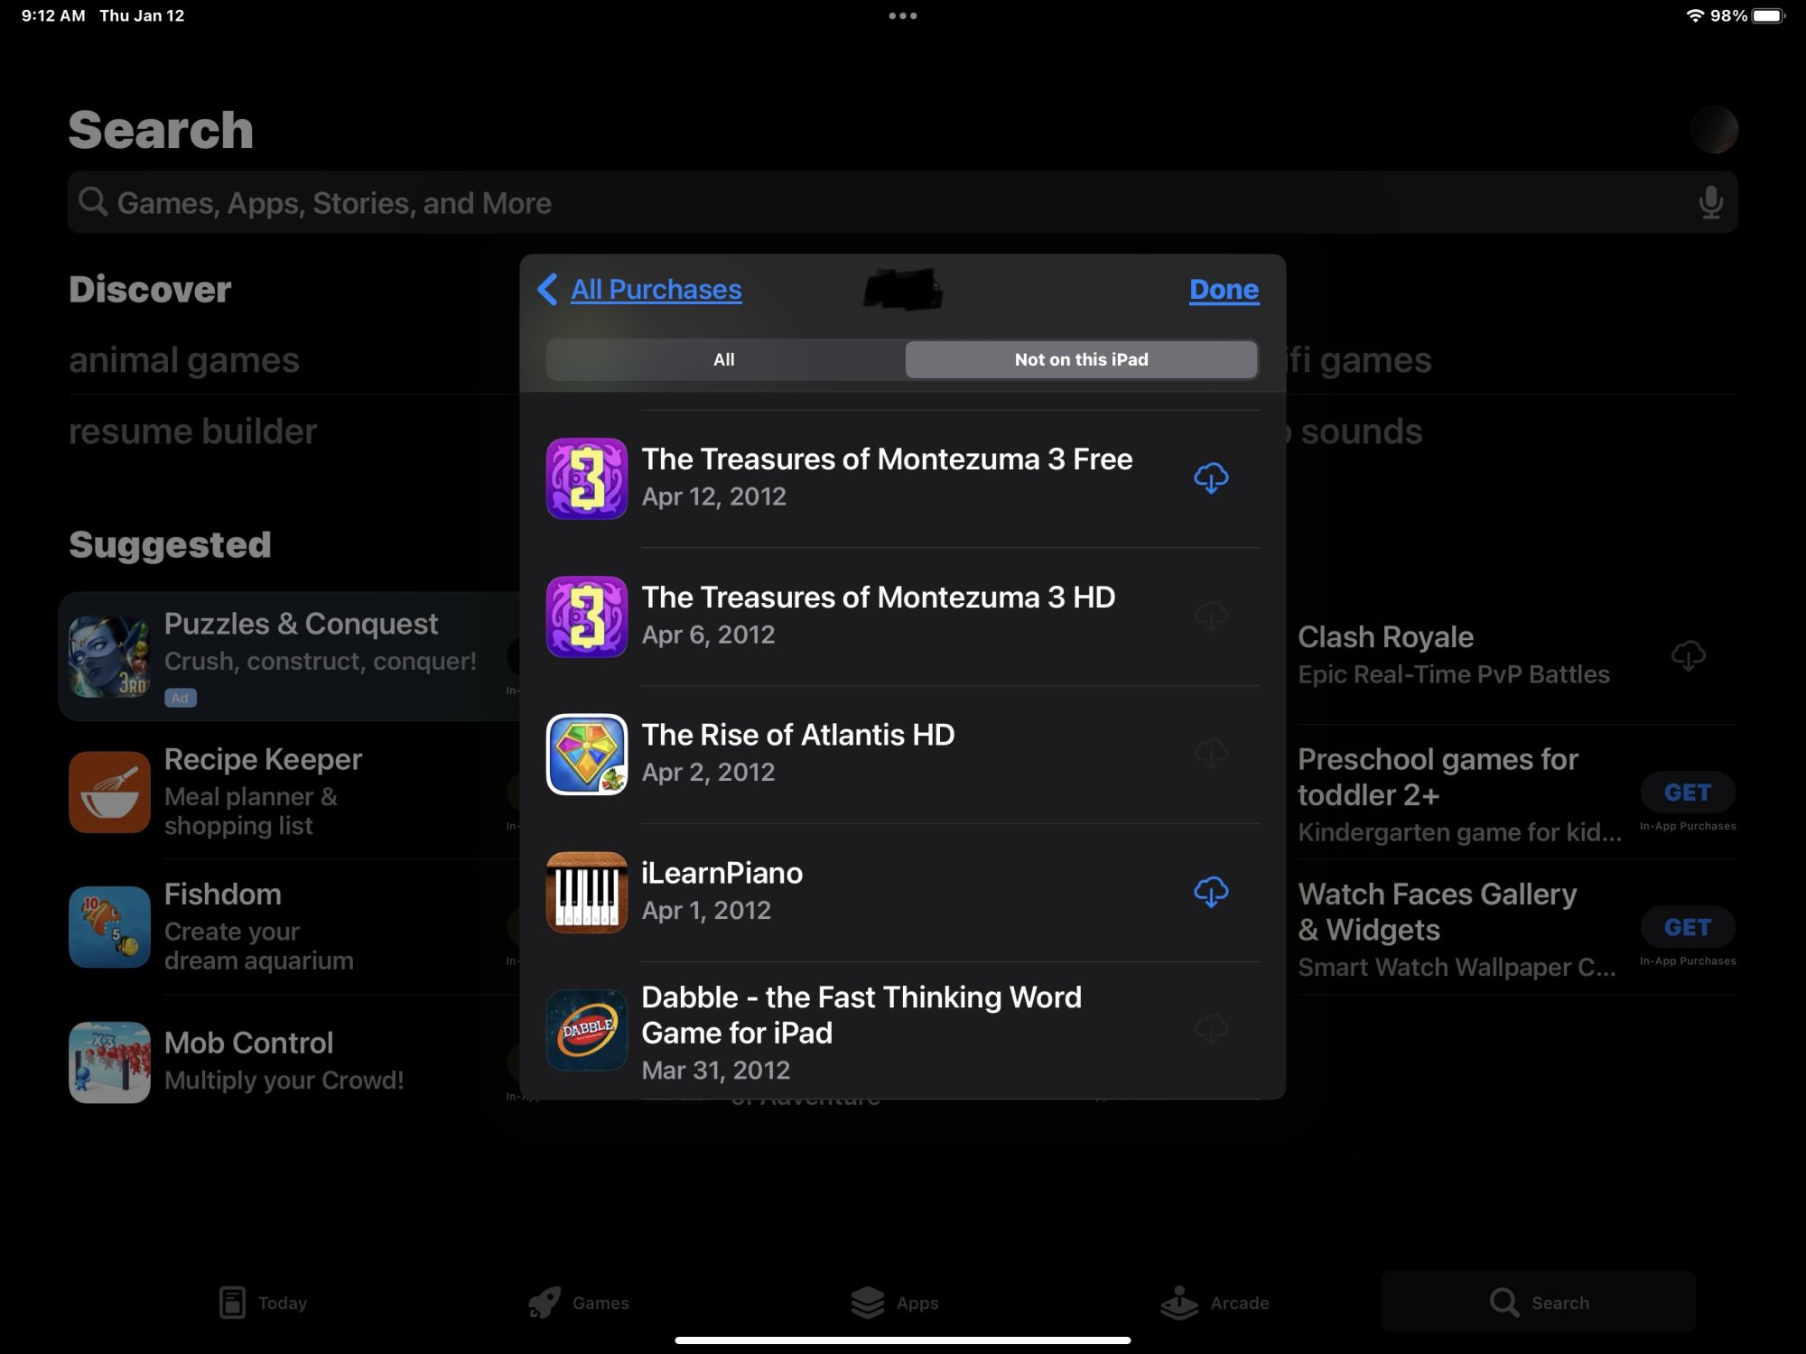This screenshot has width=1806, height=1354.
Task: Open the Arcade tab
Action: [1215, 1303]
